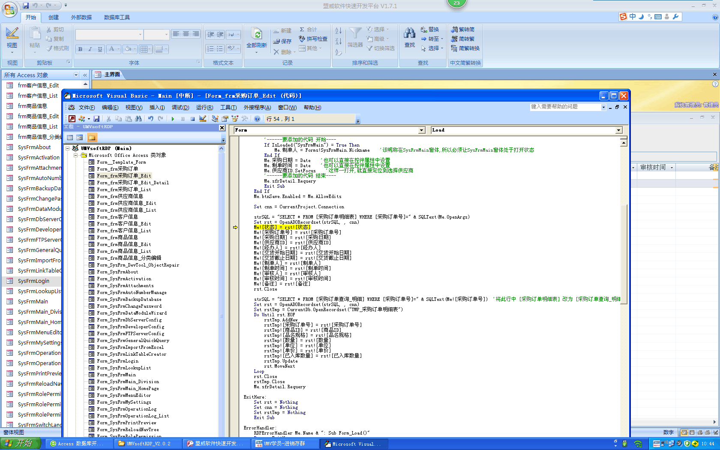Toggle Folders icon in project panel

point(92,138)
